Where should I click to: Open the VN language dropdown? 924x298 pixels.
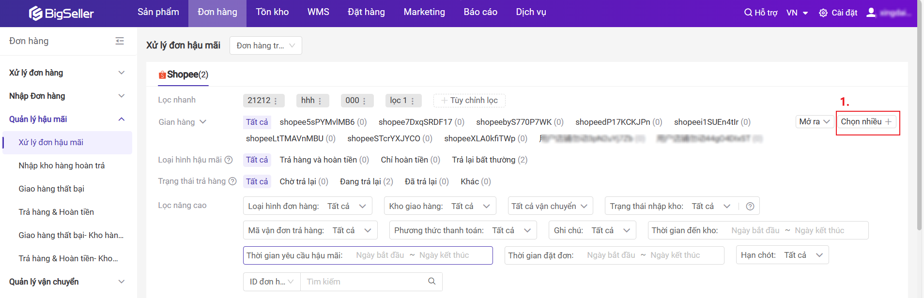coord(797,13)
